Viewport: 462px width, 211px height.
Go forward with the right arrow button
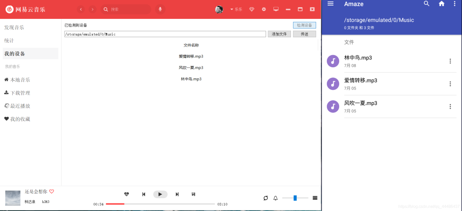click(x=92, y=9)
